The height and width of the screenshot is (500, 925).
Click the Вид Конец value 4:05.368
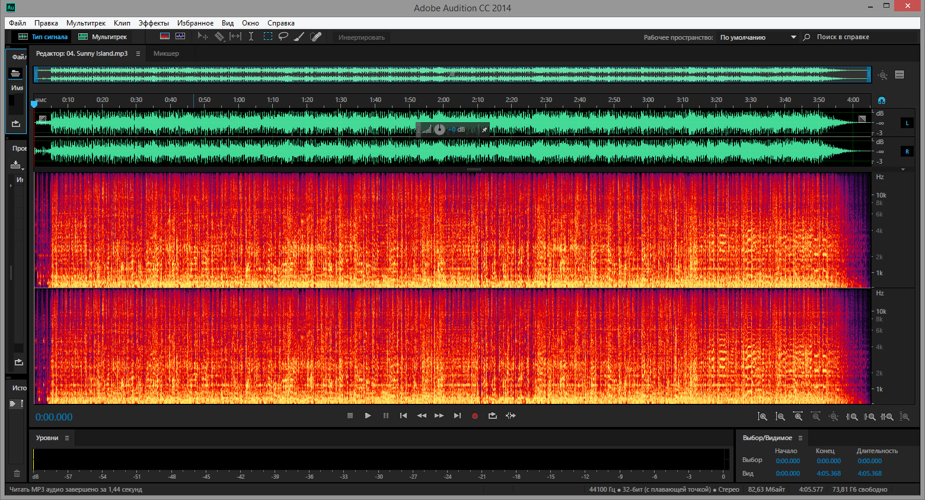[829, 473]
